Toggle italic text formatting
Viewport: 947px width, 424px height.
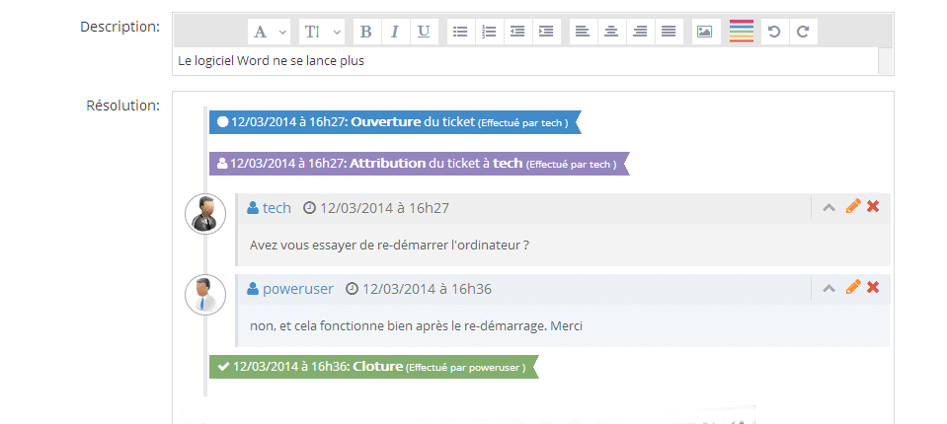394,32
